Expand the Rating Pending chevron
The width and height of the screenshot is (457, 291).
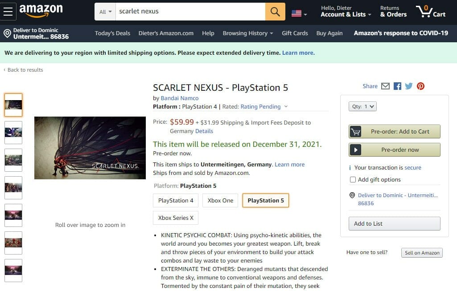pyautogui.click(x=286, y=106)
